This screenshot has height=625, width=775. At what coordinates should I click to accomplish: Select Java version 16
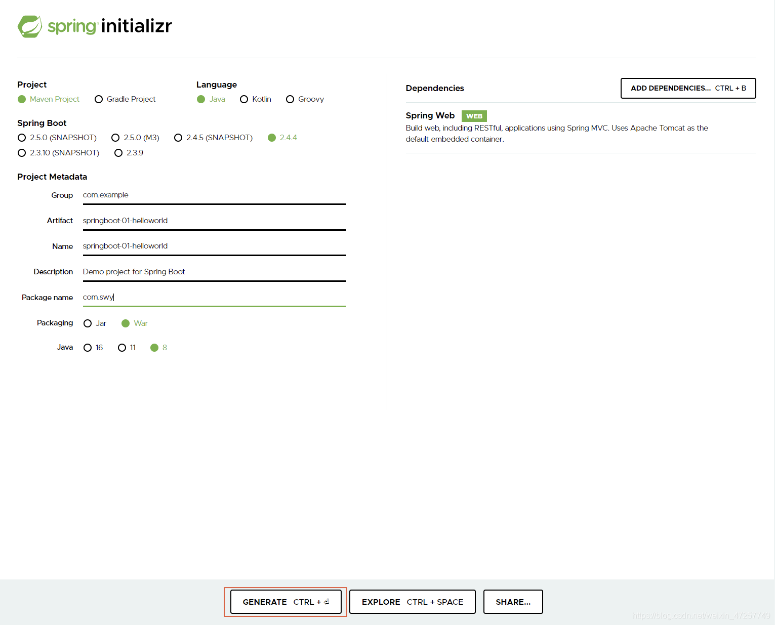tap(93, 348)
